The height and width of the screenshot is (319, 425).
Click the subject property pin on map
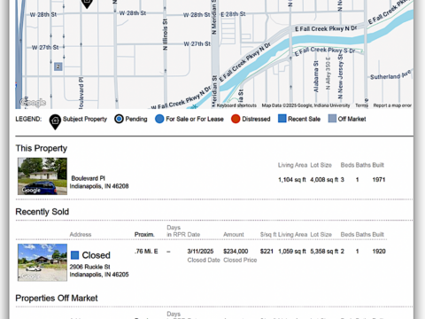coord(87,4)
